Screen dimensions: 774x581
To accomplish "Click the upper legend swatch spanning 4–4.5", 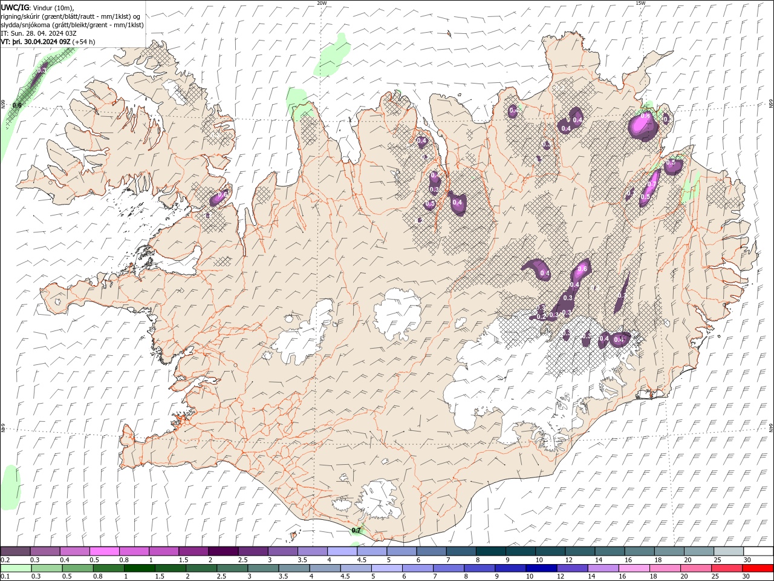I will coord(342,551).
